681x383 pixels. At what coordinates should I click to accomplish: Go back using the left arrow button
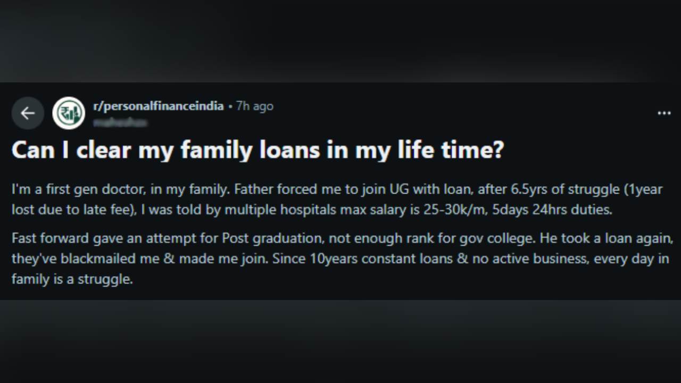pos(28,113)
